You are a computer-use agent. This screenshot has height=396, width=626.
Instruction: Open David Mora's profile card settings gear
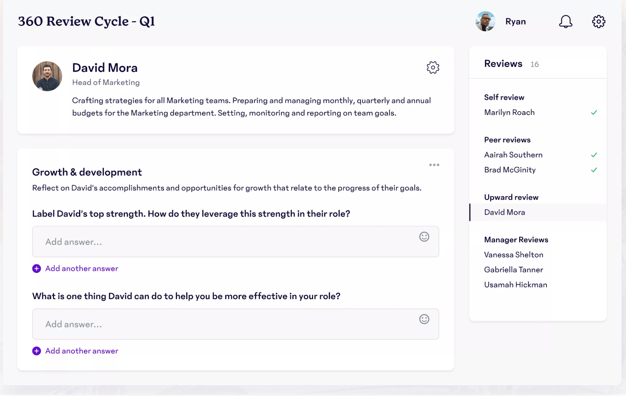[x=433, y=68]
